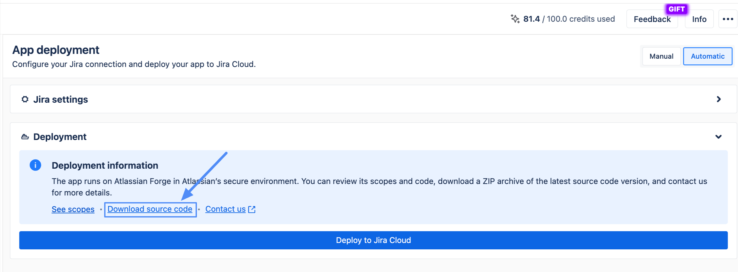Open the Feedback button
The height and width of the screenshot is (272, 738).
click(652, 19)
